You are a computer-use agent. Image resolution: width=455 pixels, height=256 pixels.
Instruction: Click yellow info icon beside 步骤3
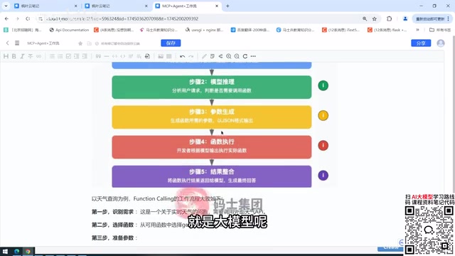point(323,115)
